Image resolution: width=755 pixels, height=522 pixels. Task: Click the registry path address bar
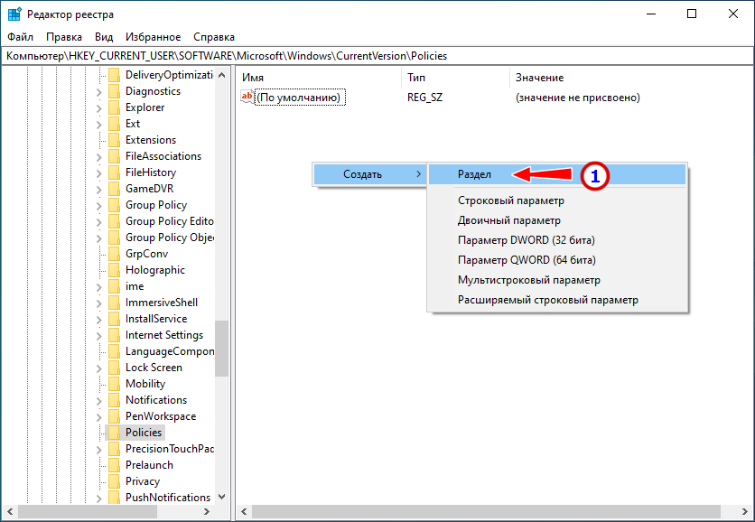(377, 56)
